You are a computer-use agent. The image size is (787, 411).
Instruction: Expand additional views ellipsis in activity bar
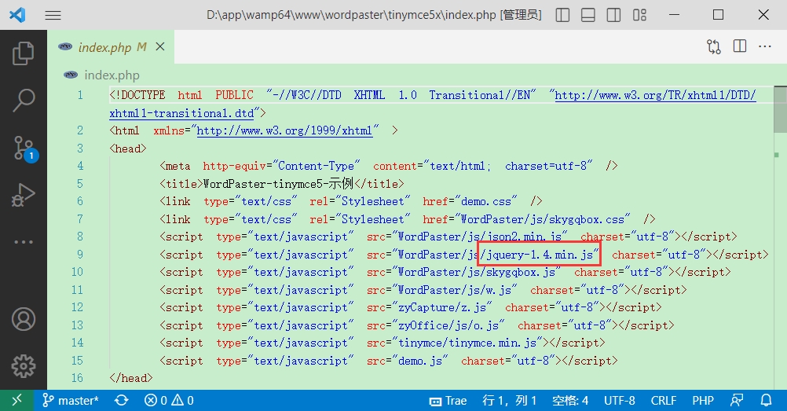tap(24, 242)
